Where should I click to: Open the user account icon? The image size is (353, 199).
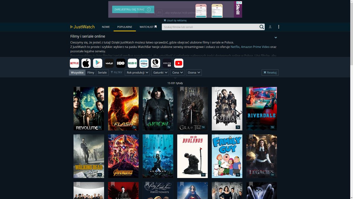(270, 27)
